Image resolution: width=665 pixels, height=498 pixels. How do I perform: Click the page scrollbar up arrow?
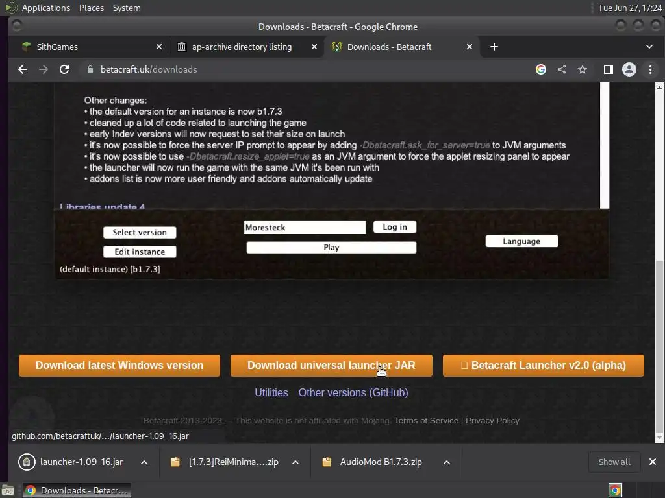(x=659, y=87)
